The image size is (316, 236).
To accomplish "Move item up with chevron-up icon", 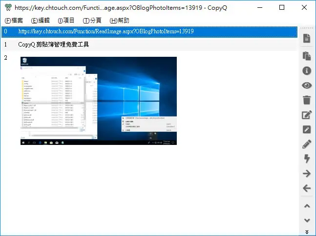I will [x=307, y=206].
